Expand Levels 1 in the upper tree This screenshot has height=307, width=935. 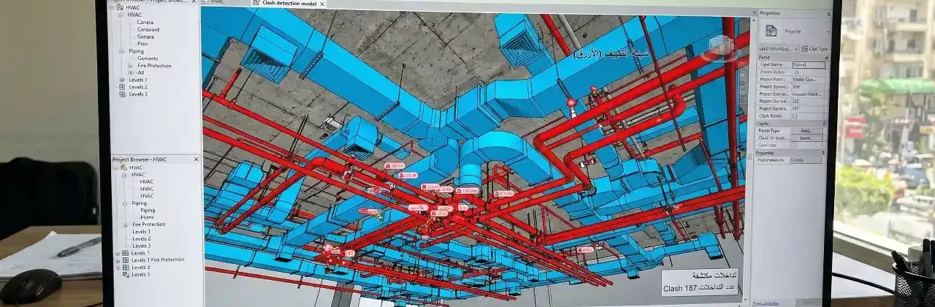tap(122, 80)
